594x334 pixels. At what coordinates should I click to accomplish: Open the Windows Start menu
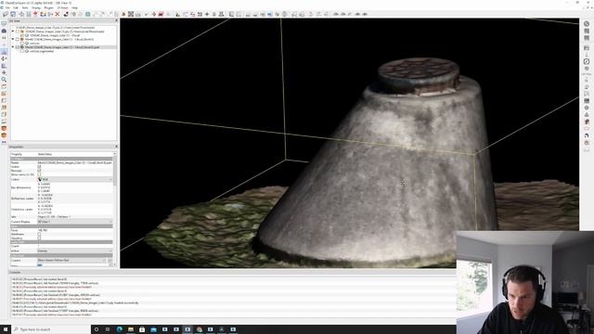6,329
